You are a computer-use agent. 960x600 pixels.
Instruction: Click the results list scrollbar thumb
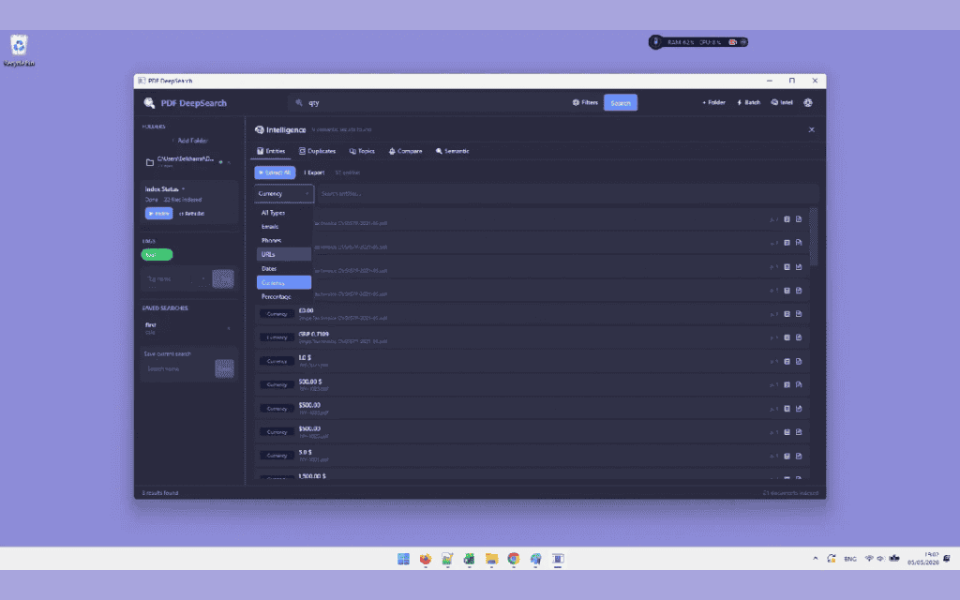pos(814,236)
